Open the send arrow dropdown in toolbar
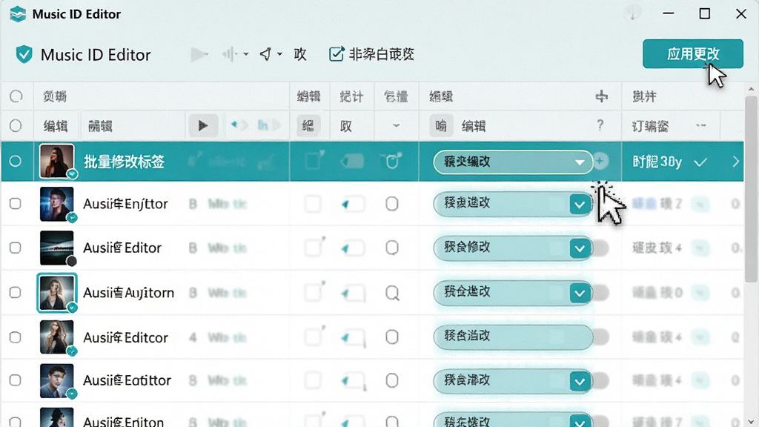 click(279, 54)
